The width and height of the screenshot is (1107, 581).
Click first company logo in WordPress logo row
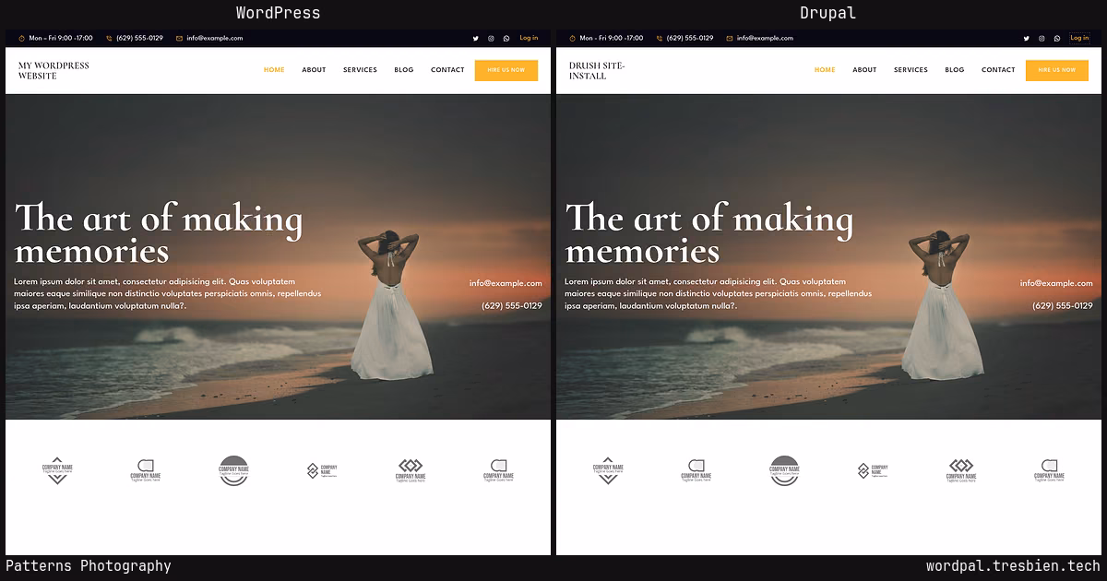click(x=57, y=470)
